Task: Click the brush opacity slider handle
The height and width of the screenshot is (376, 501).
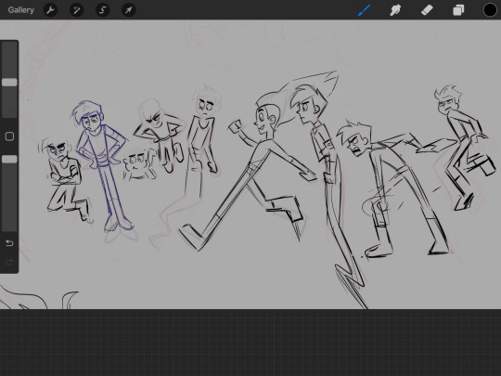Action: click(9, 160)
